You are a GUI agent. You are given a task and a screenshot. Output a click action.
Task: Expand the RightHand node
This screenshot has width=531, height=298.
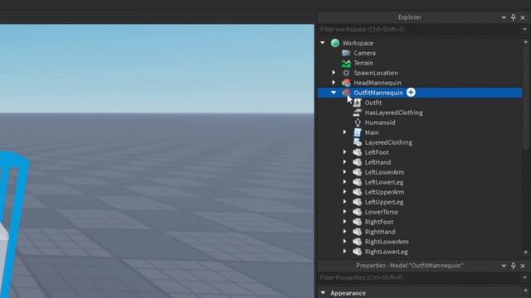[345, 232]
